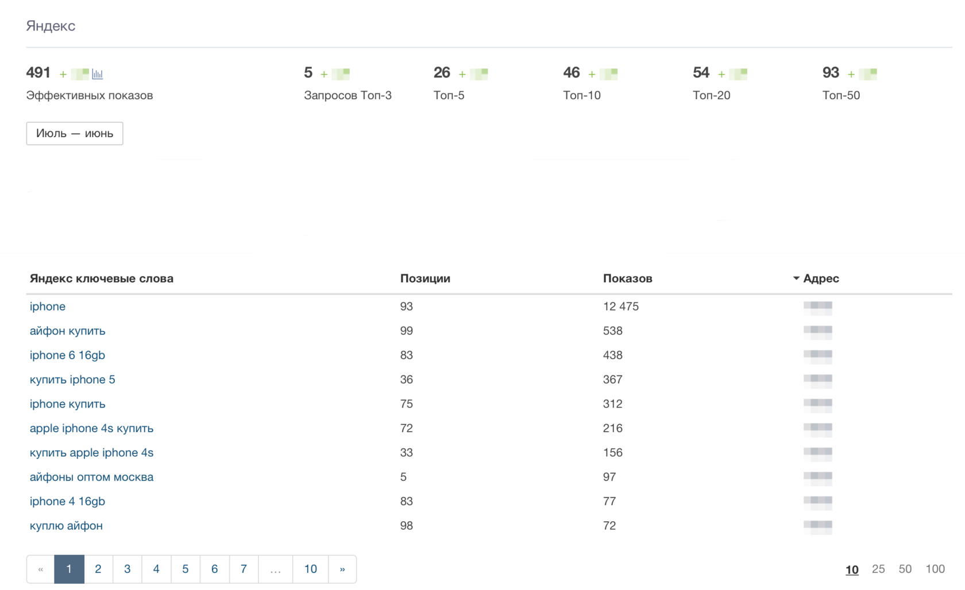Open the "айфон купить" keyword link
The height and width of the screenshot is (590, 965).
click(68, 331)
